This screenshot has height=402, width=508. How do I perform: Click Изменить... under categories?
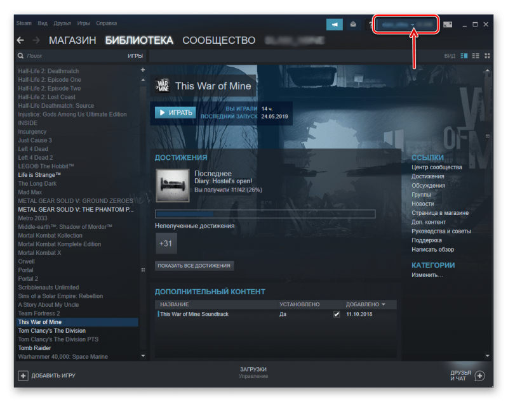(427, 275)
